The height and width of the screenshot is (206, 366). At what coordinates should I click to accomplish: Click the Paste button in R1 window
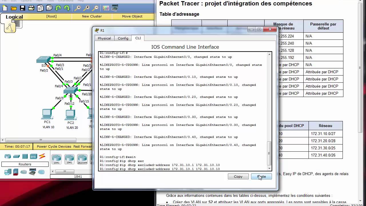pos(261,177)
